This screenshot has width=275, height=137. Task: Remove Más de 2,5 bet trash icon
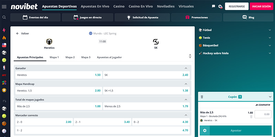251,117
